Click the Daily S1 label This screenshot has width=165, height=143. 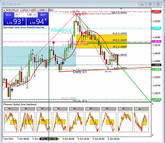pyautogui.click(x=80, y=72)
